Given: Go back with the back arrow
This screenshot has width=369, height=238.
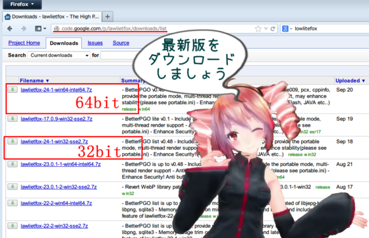Looking at the screenshot, I should point(10,29).
